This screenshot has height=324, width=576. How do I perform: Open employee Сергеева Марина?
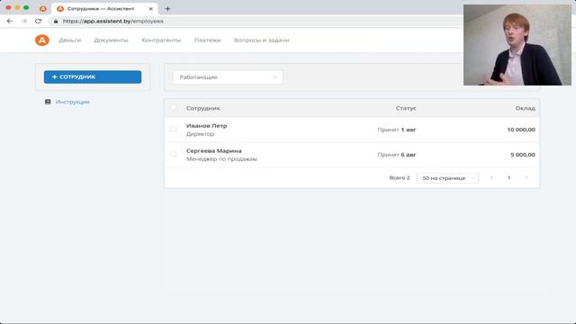tap(214, 150)
